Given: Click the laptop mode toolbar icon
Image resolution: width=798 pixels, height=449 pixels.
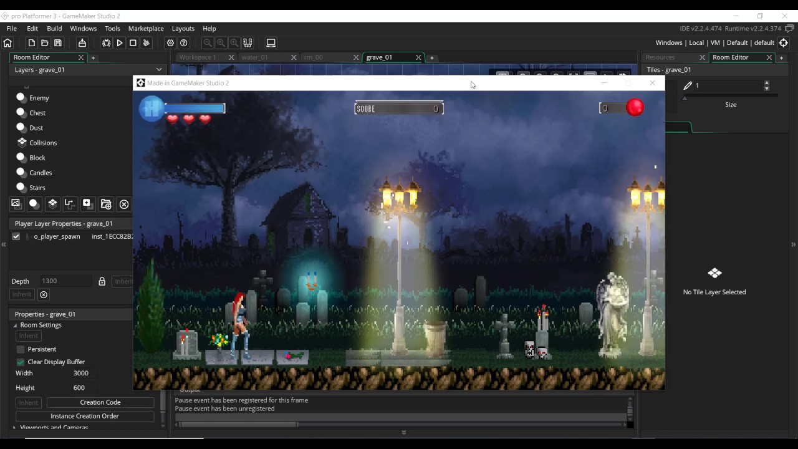Looking at the screenshot, I should 271,43.
